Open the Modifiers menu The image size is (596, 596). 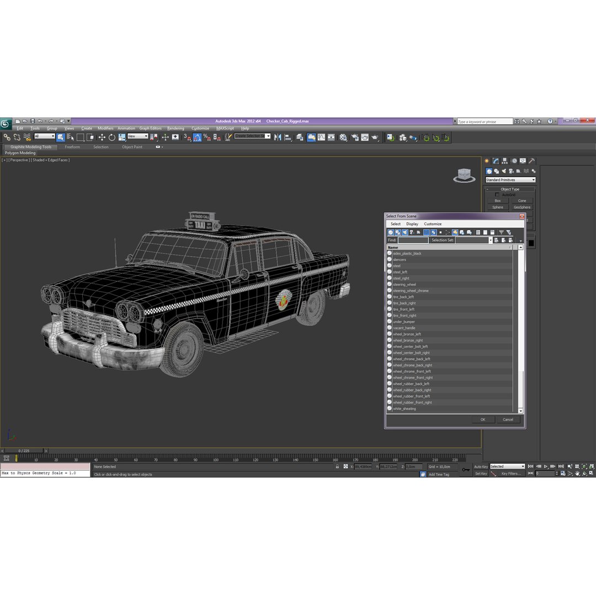pos(105,129)
